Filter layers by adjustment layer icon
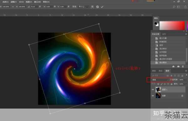This screenshot has height=121, width=188. tap(171, 76)
